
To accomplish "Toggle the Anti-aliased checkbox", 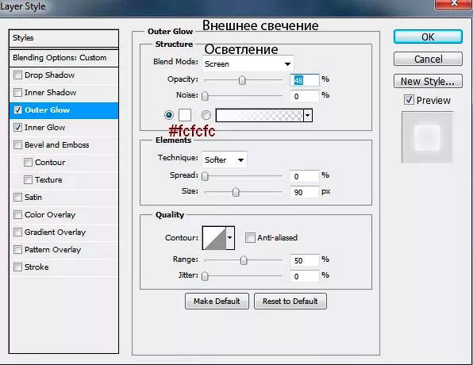I will pyautogui.click(x=250, y=238).
